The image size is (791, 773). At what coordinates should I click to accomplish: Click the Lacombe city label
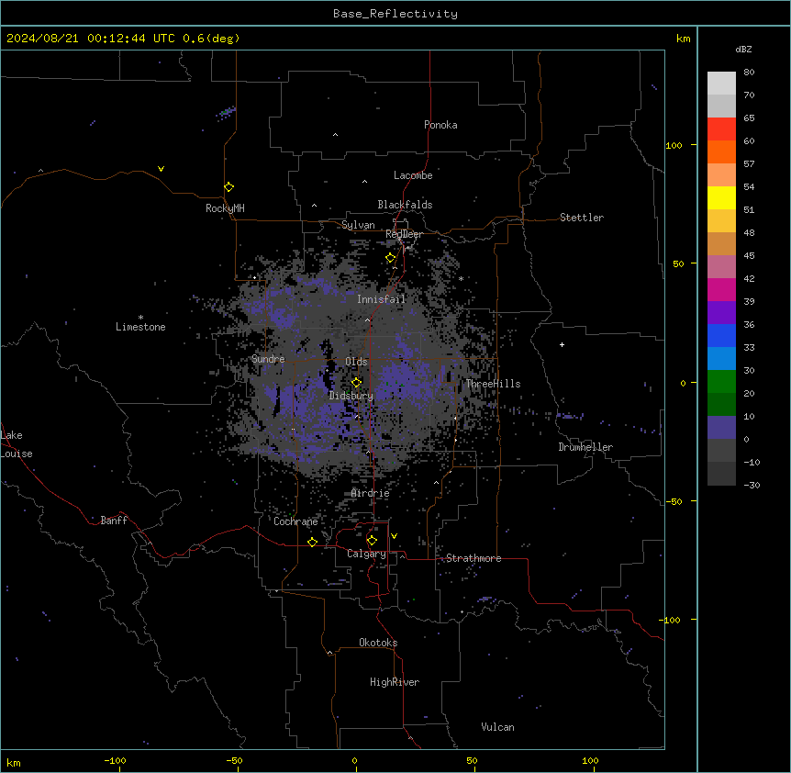coord(413,175)
